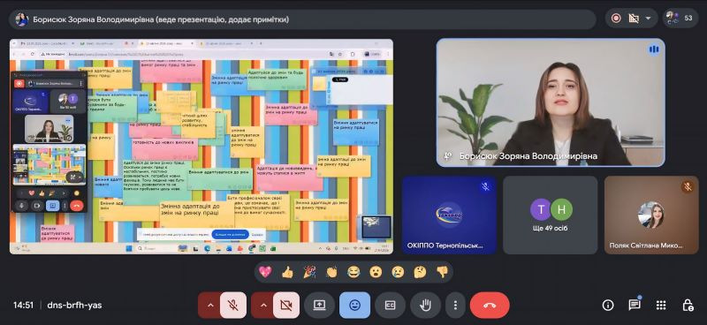707x325 pixels.
Task: Open host controls lock icon
Action: pyautogui.click(x=688, y=306)
